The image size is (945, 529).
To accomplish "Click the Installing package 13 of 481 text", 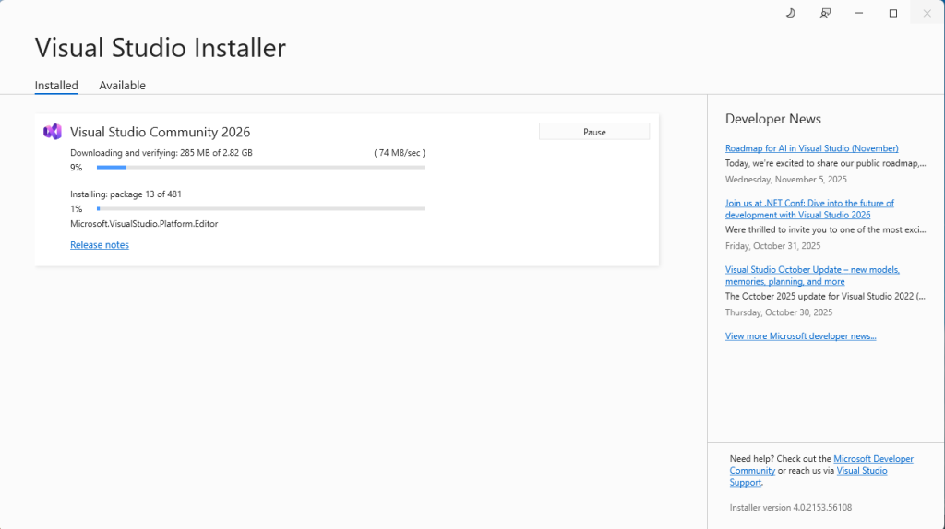I will 126,194.
